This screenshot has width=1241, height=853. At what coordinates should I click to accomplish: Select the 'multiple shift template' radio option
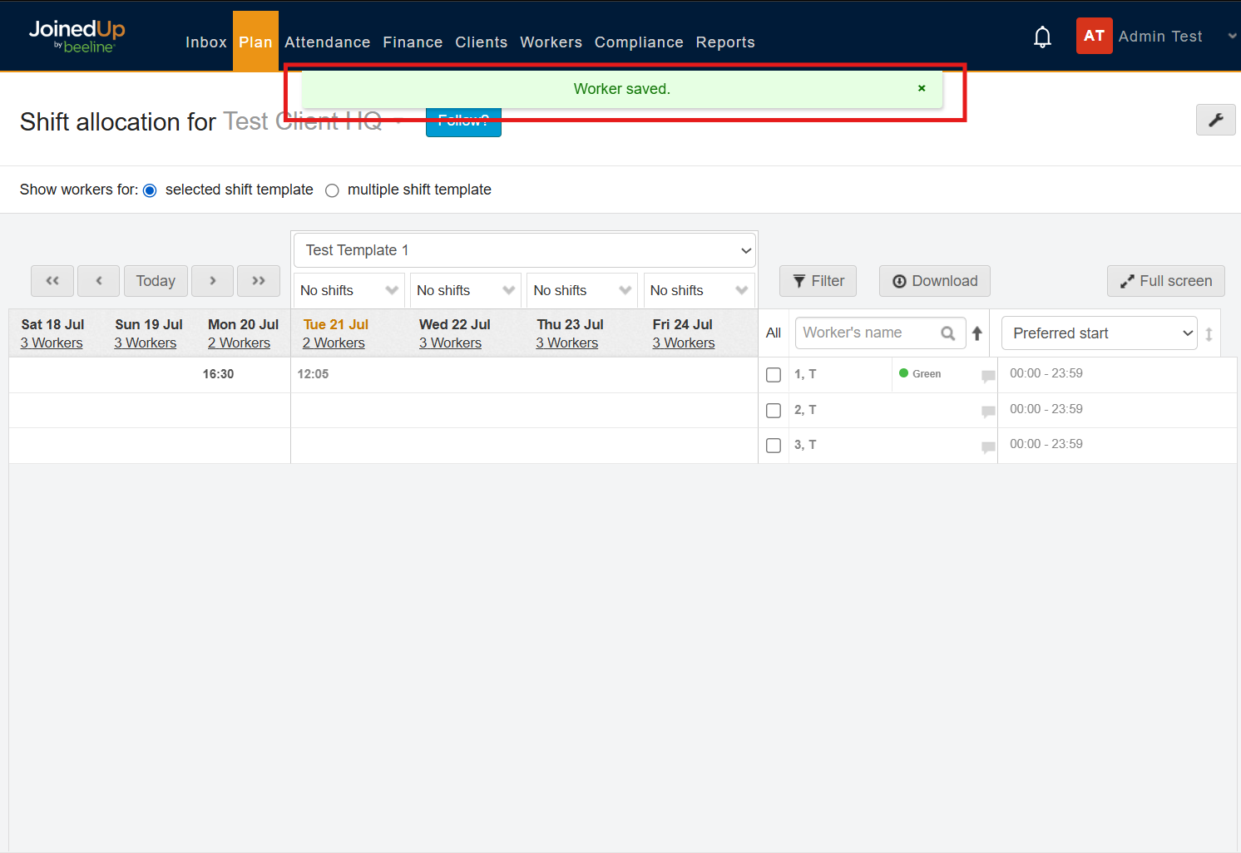[x=332, y=190]
